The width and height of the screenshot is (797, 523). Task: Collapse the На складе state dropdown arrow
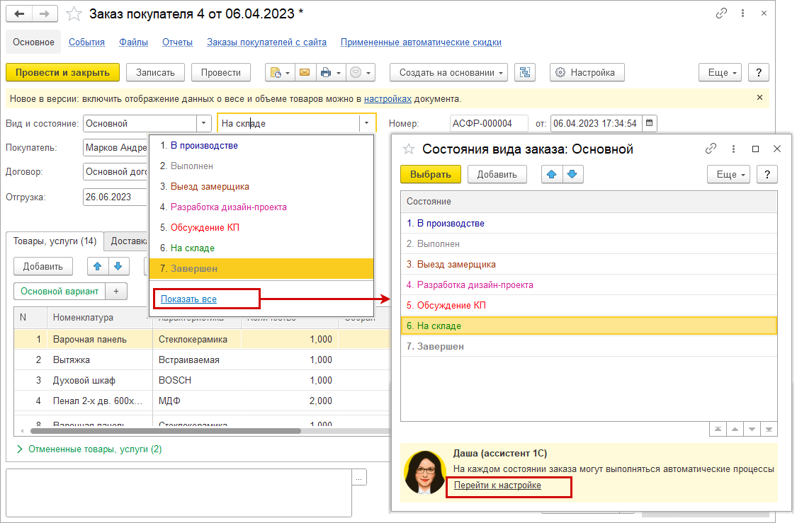[x=366, y=123]
